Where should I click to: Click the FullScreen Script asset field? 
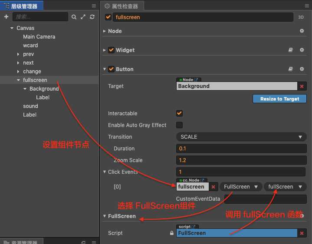click(x=237, y=233)
